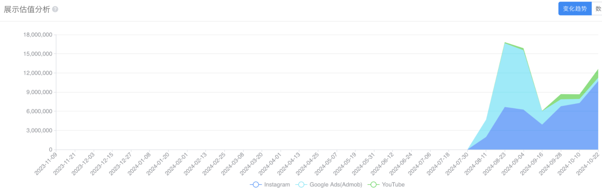Click the green YouTube band near 2024-10-10
602x192 pixels.
pos(579,96)
